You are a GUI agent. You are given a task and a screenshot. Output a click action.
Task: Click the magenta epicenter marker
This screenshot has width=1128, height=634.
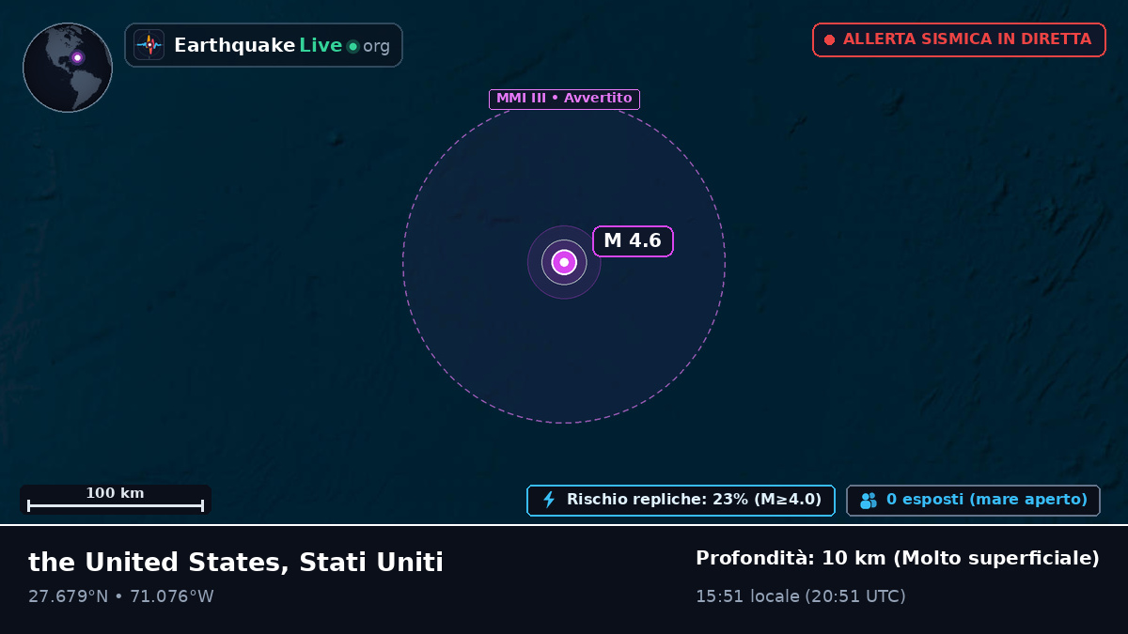tap(564, 262)
